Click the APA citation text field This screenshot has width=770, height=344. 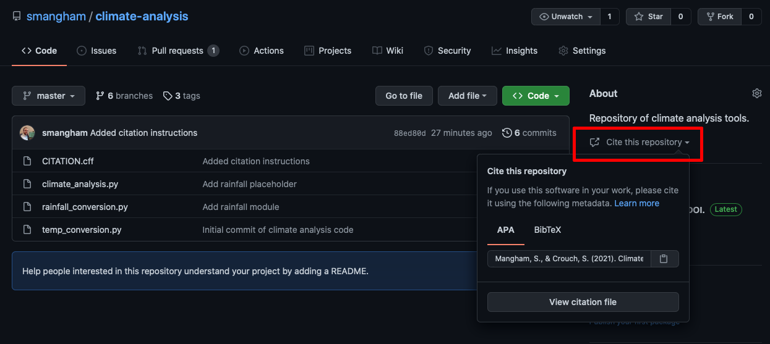pos(568,259)
